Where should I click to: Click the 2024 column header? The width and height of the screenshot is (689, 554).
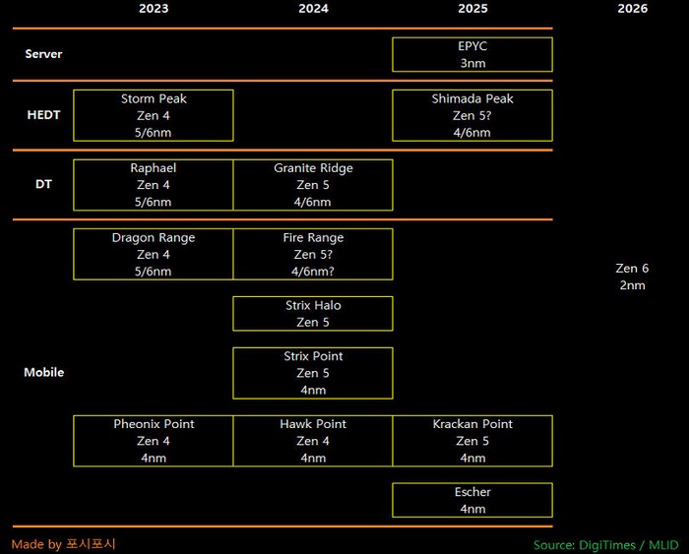[x=313, y=9]
